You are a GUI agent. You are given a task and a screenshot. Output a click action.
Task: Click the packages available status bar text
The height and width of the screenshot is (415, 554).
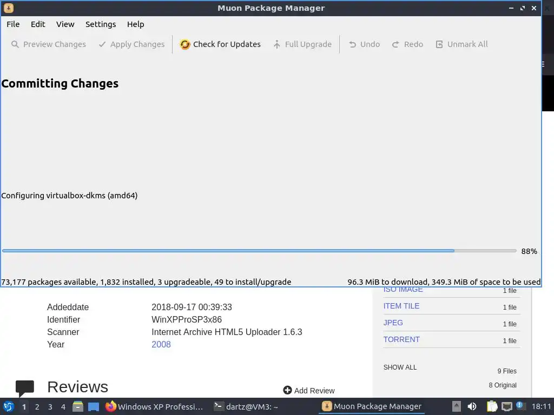[x=146, y=282]
